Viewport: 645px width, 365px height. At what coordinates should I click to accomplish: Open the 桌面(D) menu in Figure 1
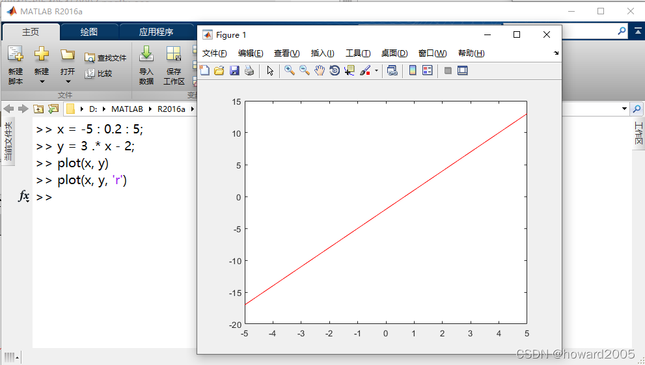pos(394,53)
